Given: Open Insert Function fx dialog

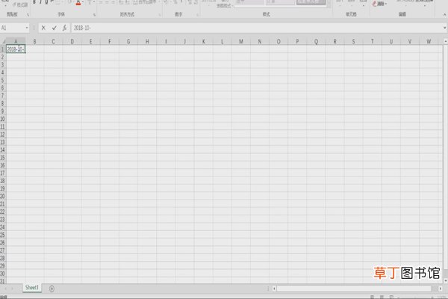Looking at the screenshot, I should (x=64, y=28).
